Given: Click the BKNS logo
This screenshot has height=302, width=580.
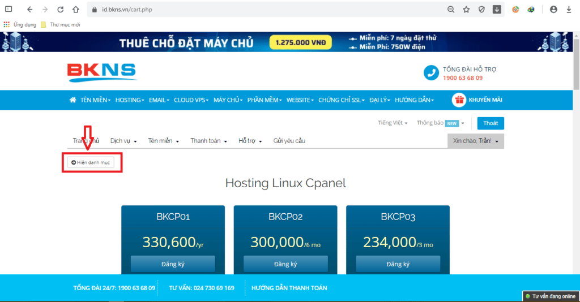Looking at the screenshot, I should 102,72.
